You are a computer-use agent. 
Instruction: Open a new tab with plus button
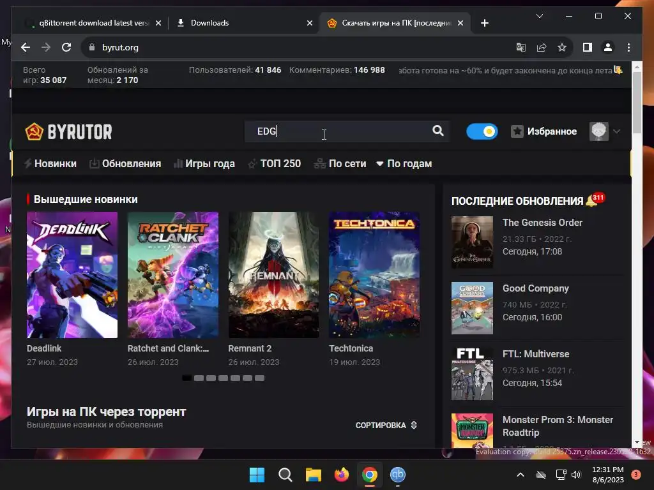484,23
